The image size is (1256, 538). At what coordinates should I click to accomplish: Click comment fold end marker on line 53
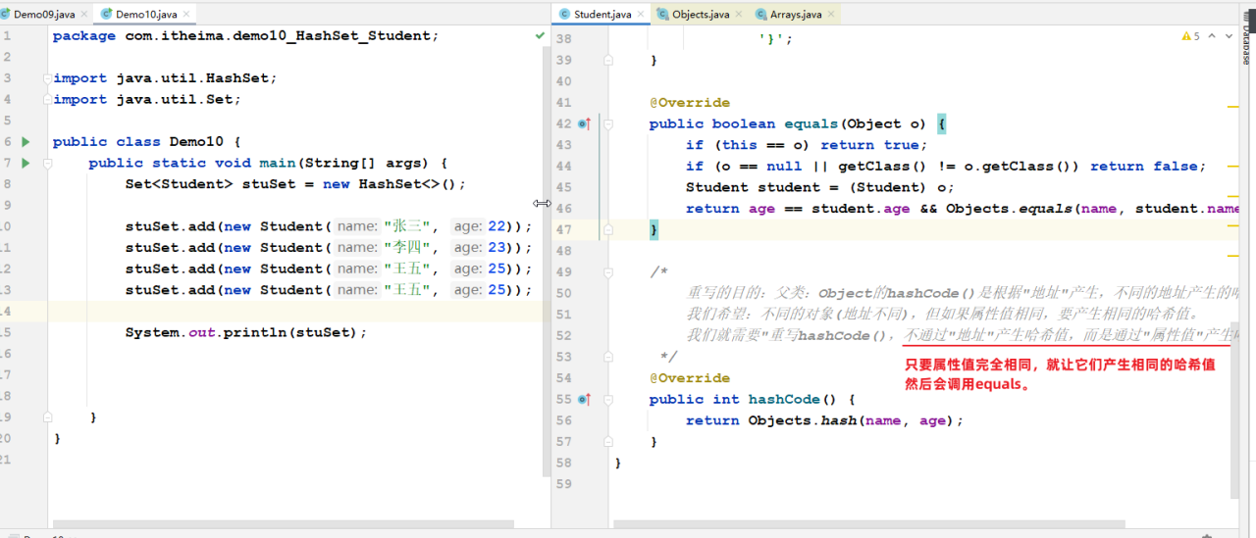(608, 357)
